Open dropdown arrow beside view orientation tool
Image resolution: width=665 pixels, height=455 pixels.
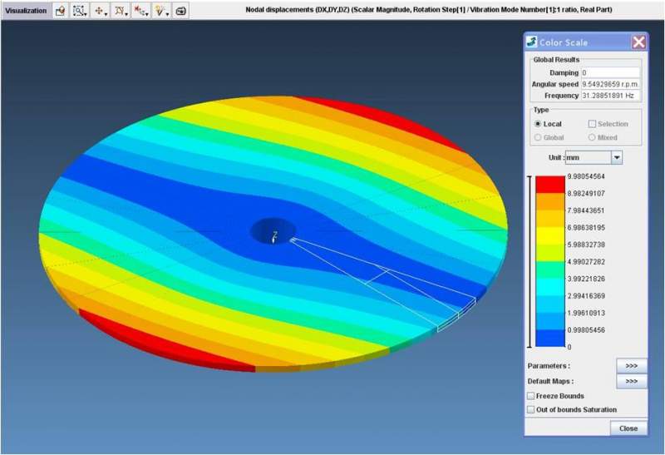click(126, 15)
